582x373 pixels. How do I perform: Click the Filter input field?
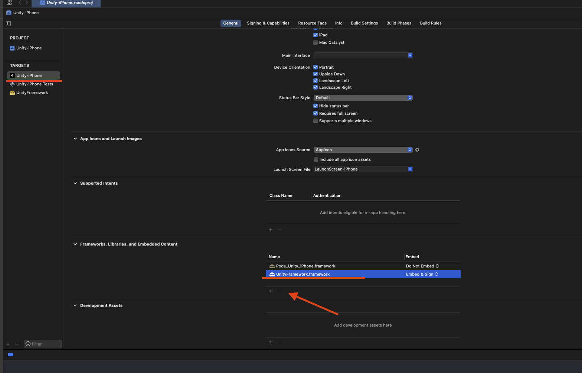[x=43, y=344]
